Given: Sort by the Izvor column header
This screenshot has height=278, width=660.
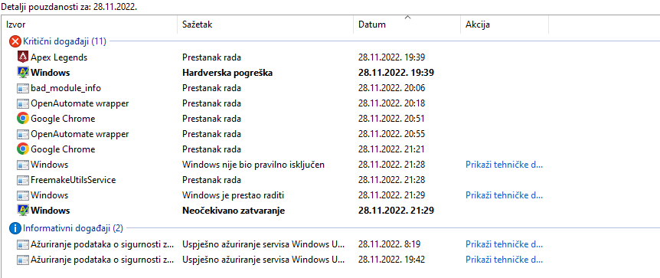Looking at the screenshot, I should pyautogui.click(x=92, y=25).
